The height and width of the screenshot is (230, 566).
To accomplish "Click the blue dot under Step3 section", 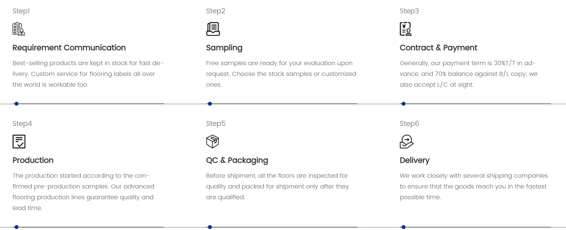I will 403,104.
